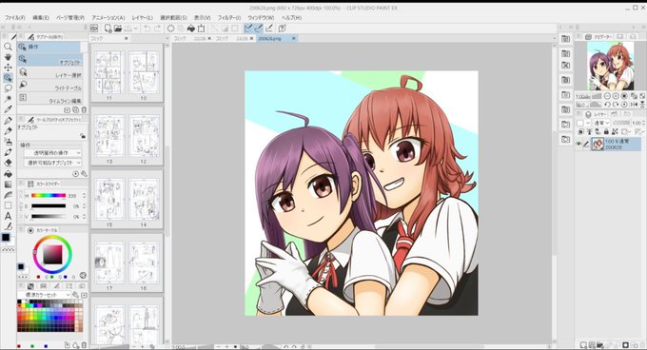Image resolution: width=647 pixels, height=350 pixels.
Task: Open the layer mask dropdown in Layer panel
Action: coord(626,131)
